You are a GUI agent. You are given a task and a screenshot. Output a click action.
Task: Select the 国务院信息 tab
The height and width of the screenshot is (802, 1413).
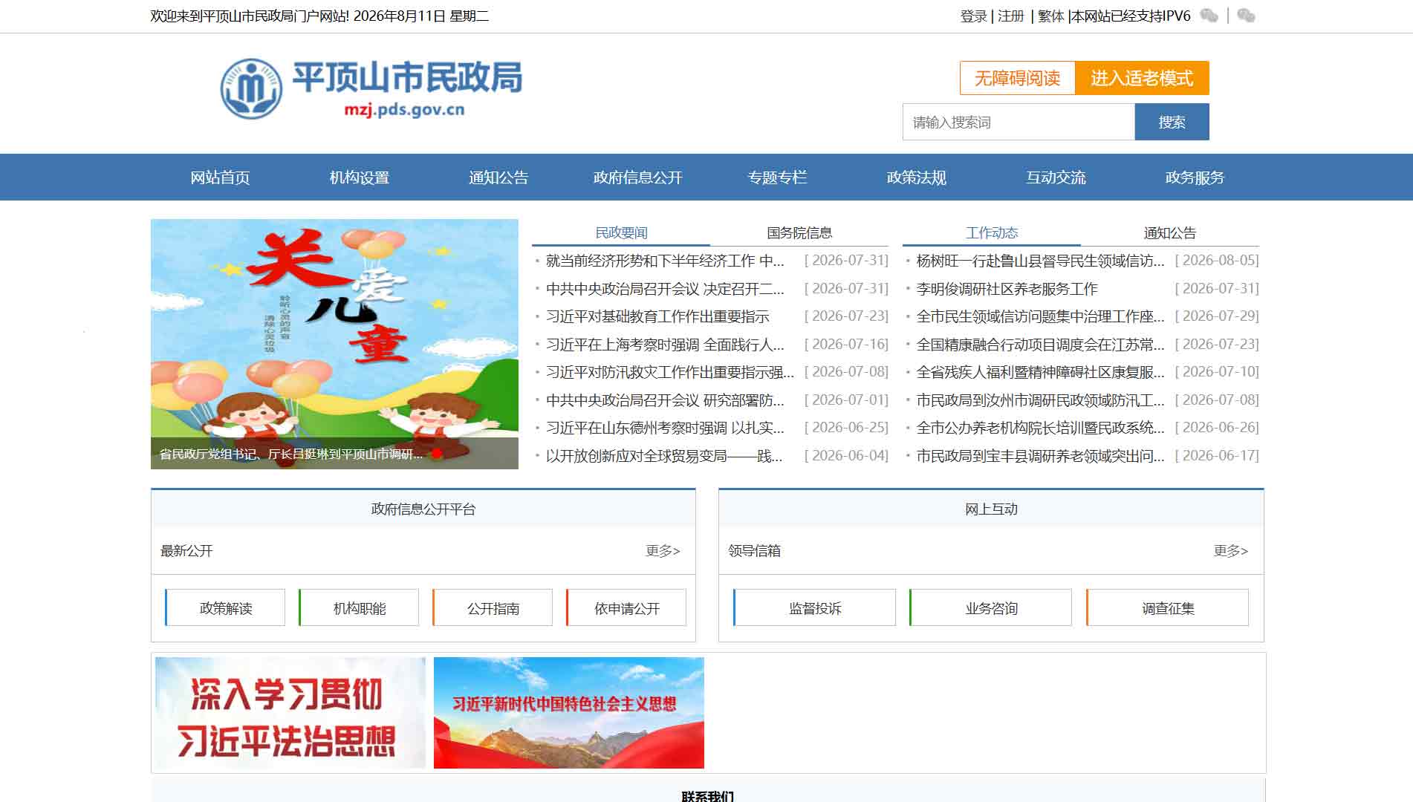click(x=799, y=232)
